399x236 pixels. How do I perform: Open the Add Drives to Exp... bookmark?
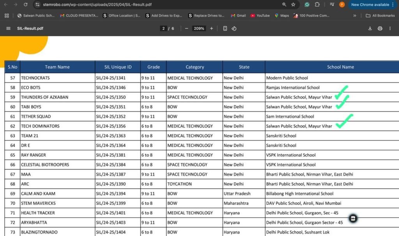(164, 16)
